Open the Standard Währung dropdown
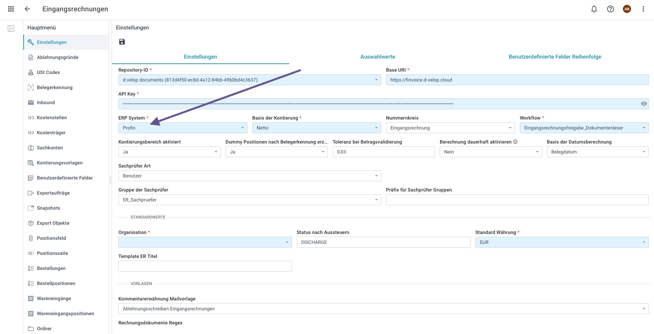 (x=644, y=242)
